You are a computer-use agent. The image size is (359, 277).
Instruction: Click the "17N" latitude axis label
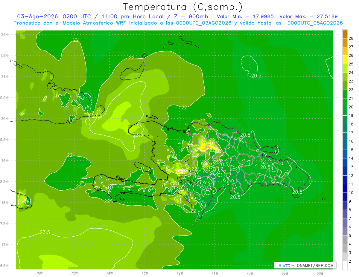click(x=5, y=245)
